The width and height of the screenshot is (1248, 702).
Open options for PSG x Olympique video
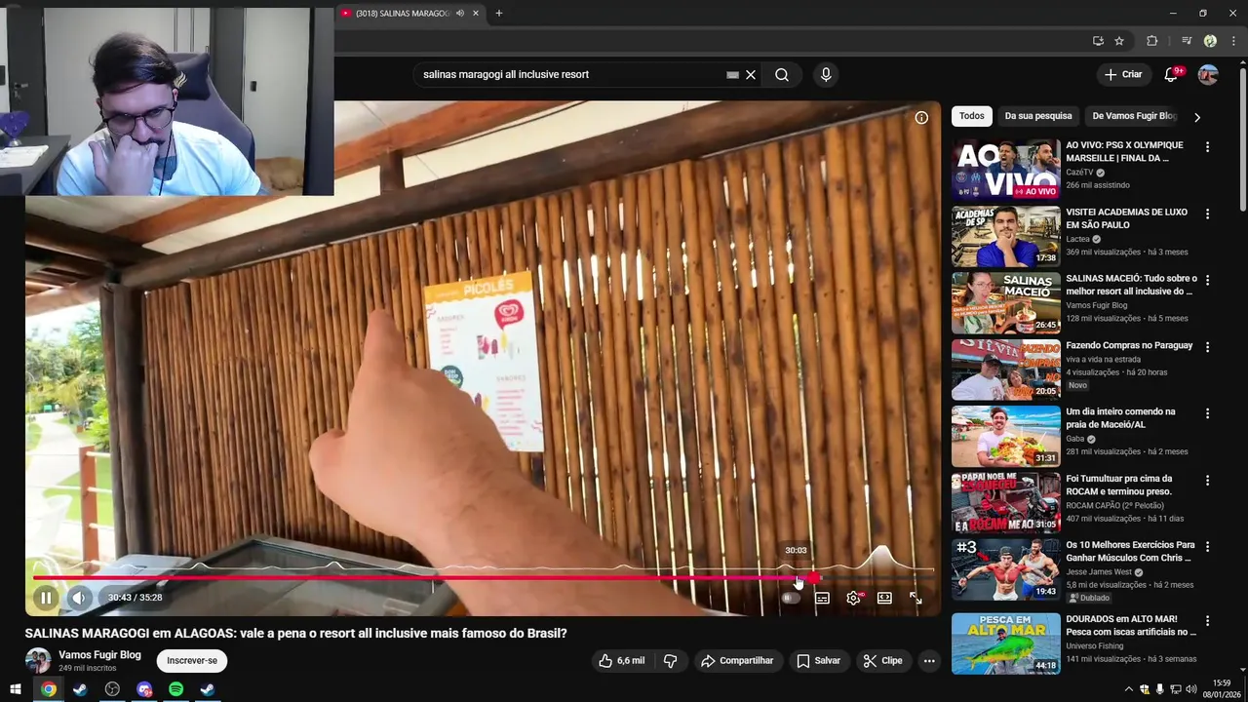pyautogui.click(x=1207, y=147)
